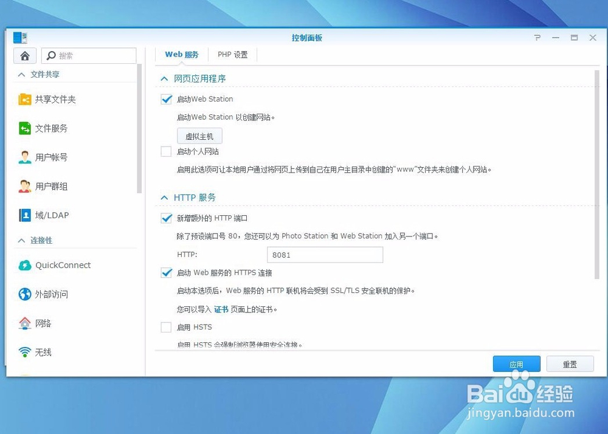This screenshot has height=434, width=608.
Task: Uncheck 启动Web Station checkbox
Action: [x=166, y=99]
